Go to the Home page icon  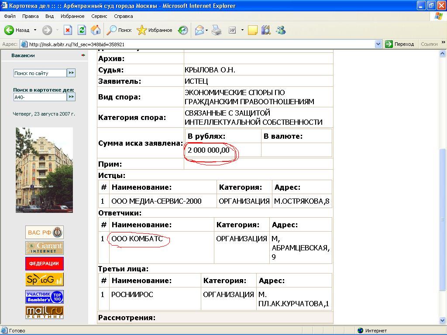coord(96,30)
